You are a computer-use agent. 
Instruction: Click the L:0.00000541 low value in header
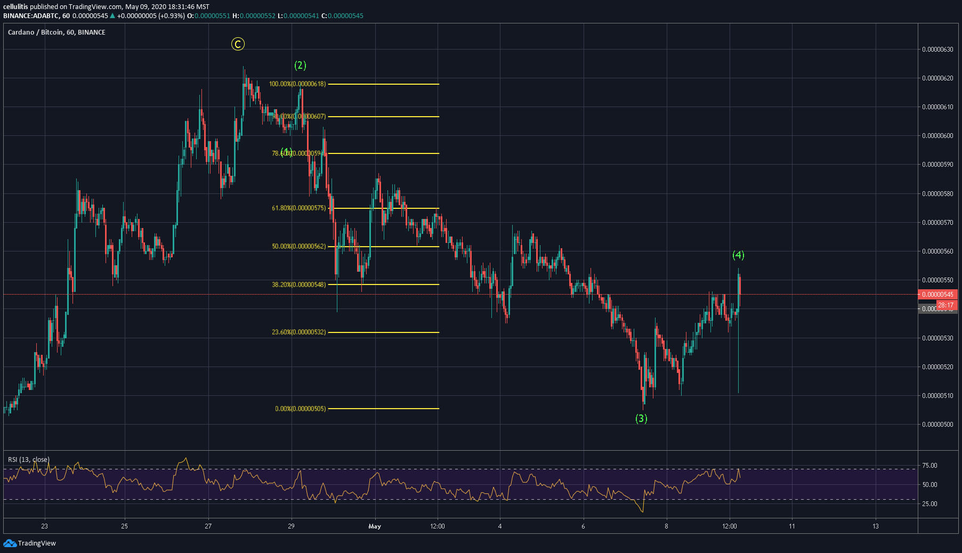(298, 16)
